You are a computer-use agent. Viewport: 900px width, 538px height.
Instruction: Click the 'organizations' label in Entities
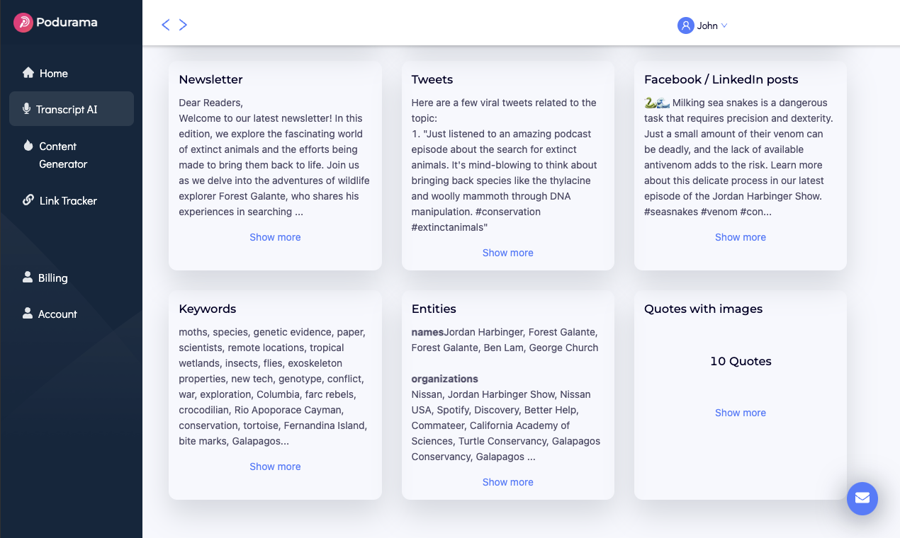(x=445, y=379)
